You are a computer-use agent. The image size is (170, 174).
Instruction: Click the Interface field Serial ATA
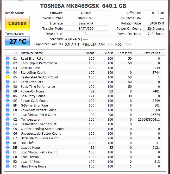click(x=86, y=23)
